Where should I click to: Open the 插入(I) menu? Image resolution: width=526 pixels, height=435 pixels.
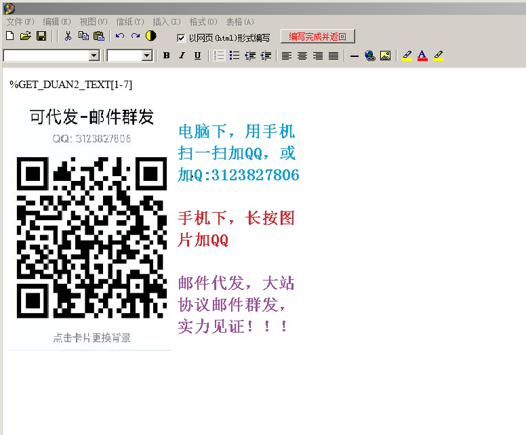(167, 22)
